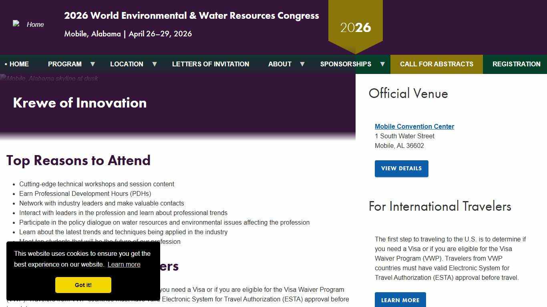The image size is (547, 307).
Task: Open the REGISTRATION tab
Action: [517, 64]
